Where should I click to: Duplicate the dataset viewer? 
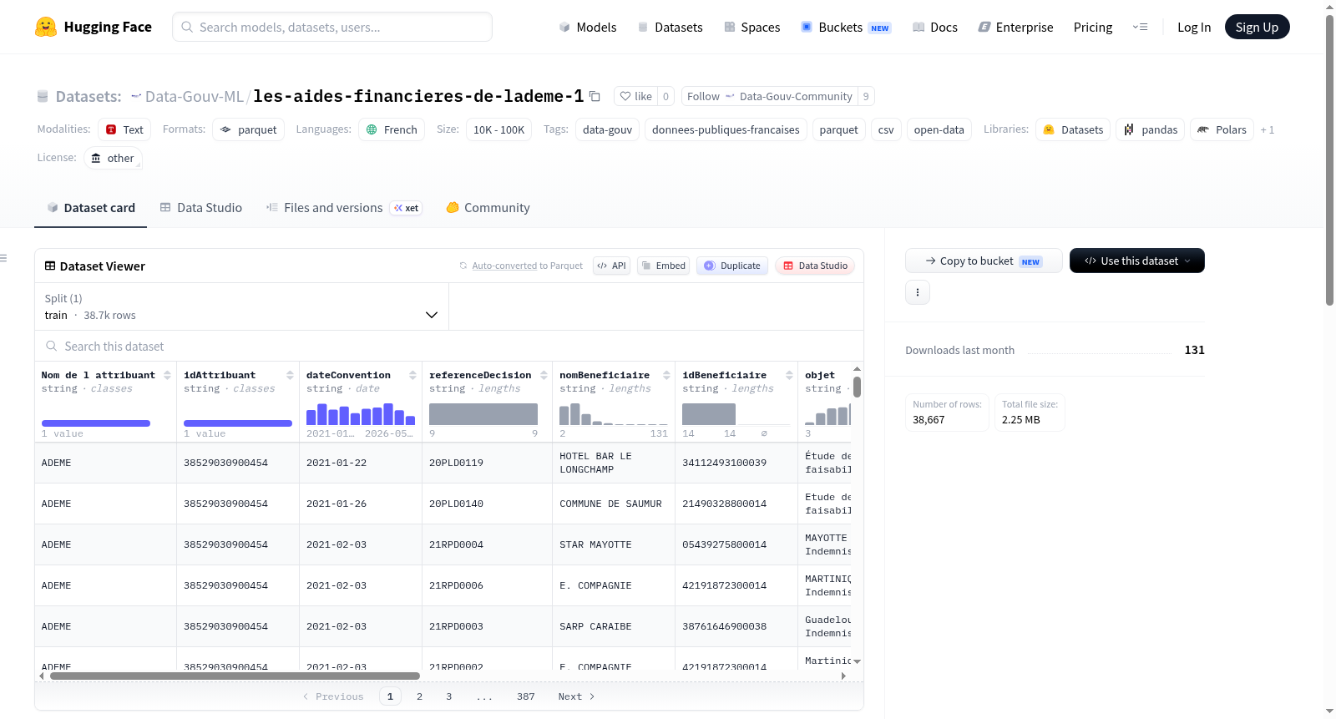tap(732, 266)
